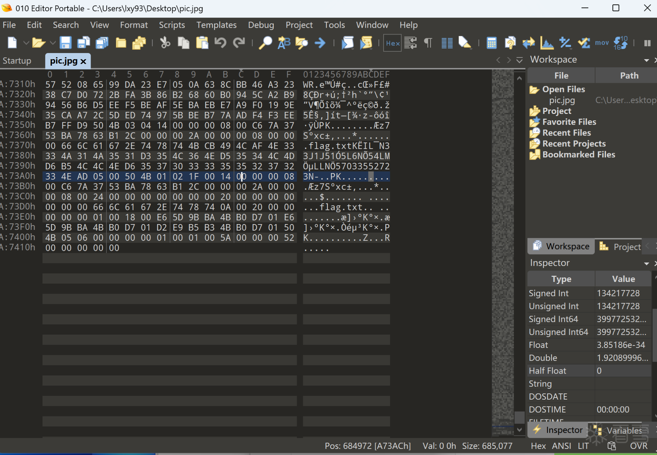The height and width of the screenshot is (455, 657).
Task: Open the Inspector panel dropdown arrow
Action: coord(646,263)
